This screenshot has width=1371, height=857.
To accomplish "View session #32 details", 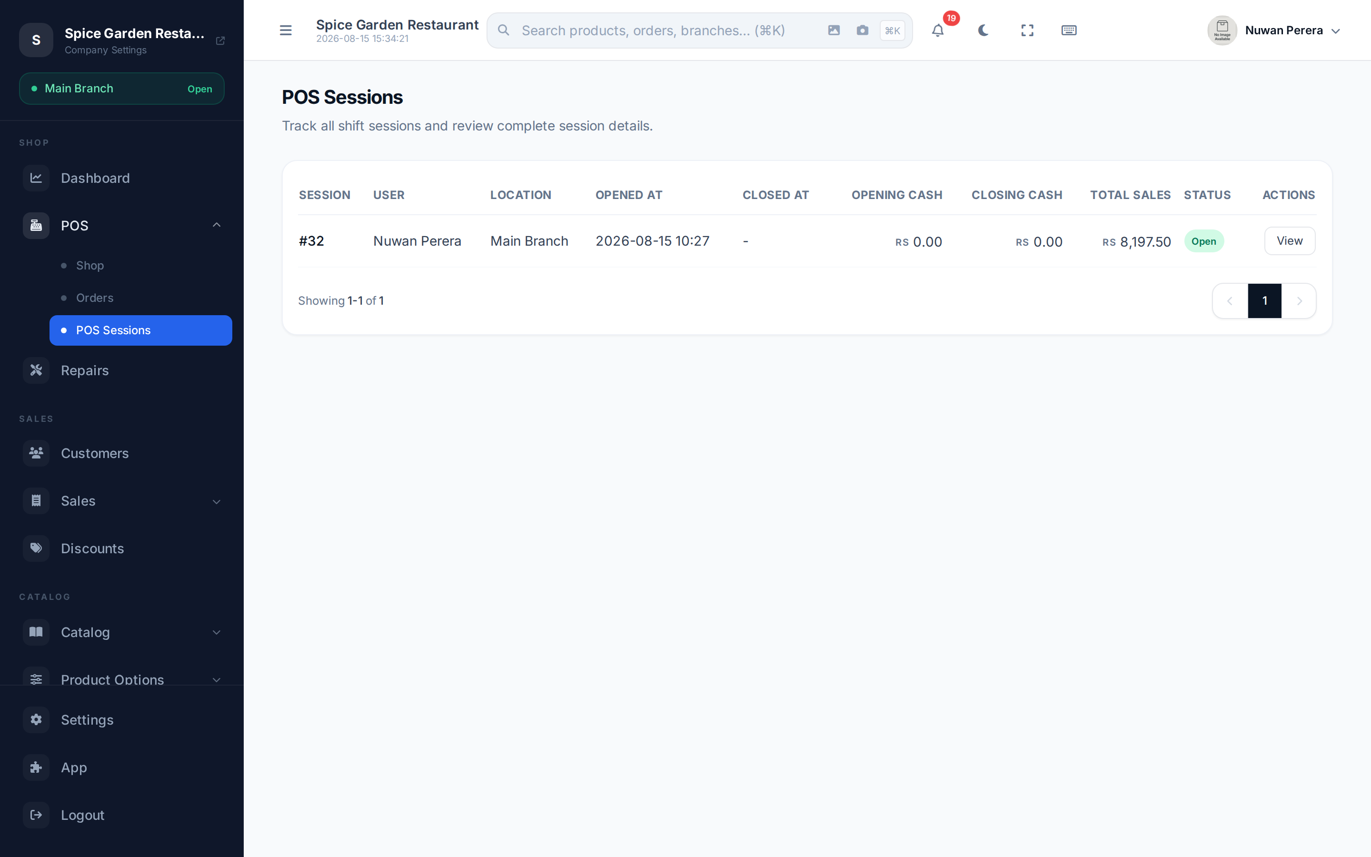I will 1290,241.
